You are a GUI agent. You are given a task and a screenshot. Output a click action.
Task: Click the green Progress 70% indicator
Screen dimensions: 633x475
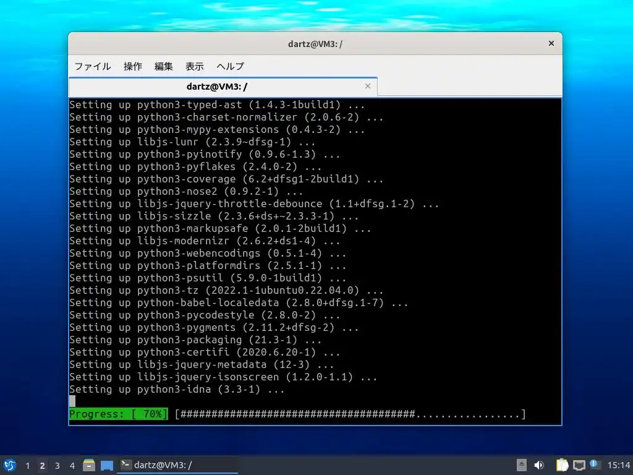(x=119, y=414)
